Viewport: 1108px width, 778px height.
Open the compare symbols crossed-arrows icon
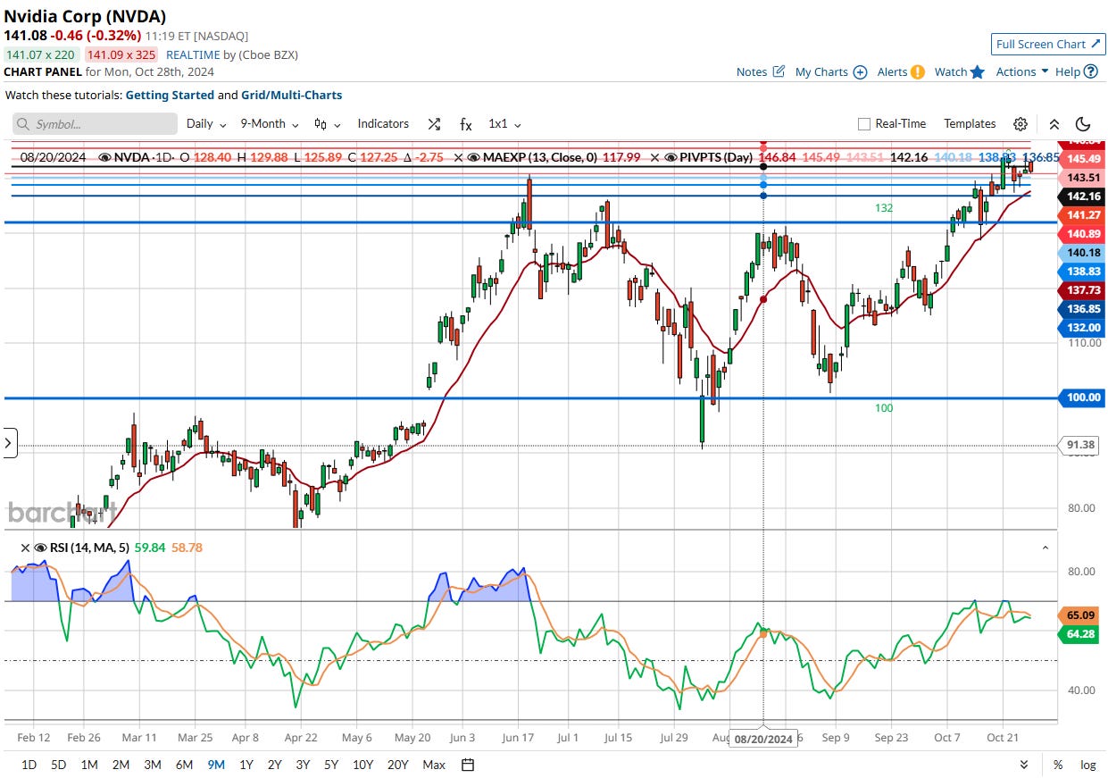pos(434,124)
